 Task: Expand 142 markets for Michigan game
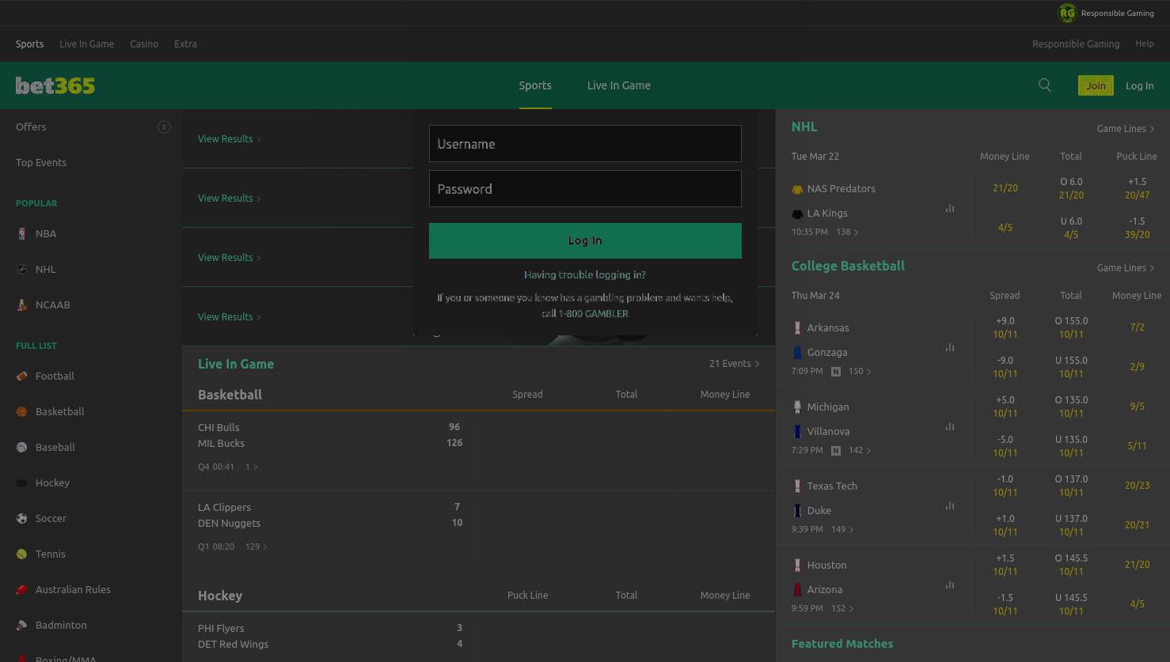[860, 450]
